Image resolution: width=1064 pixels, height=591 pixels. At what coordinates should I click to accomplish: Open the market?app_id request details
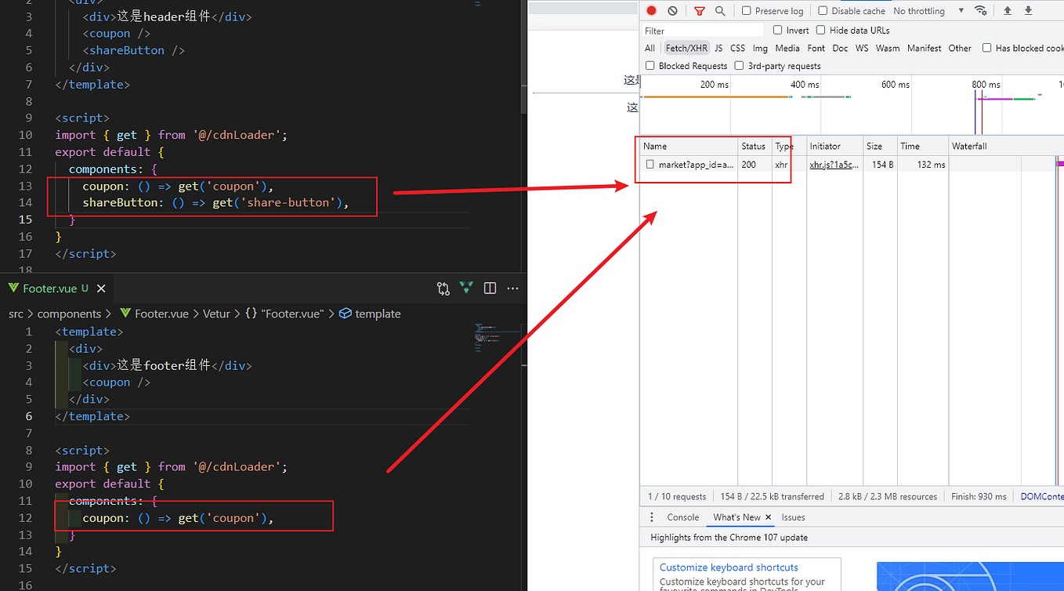697,165
